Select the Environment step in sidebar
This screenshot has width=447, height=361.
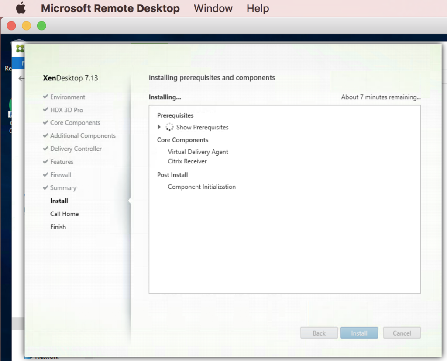tap(68, 97)
